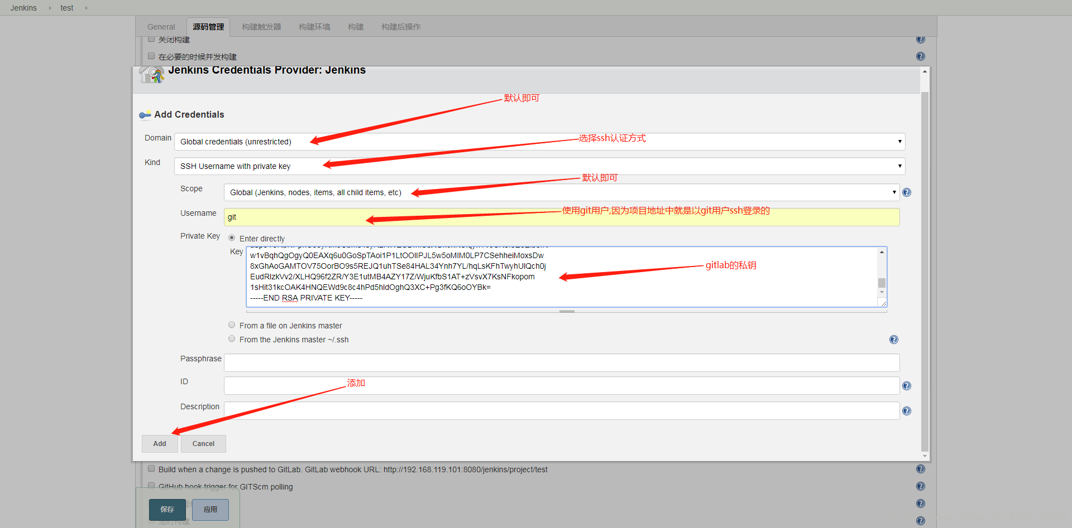Select Enter directly private key option

pos(232,238)
